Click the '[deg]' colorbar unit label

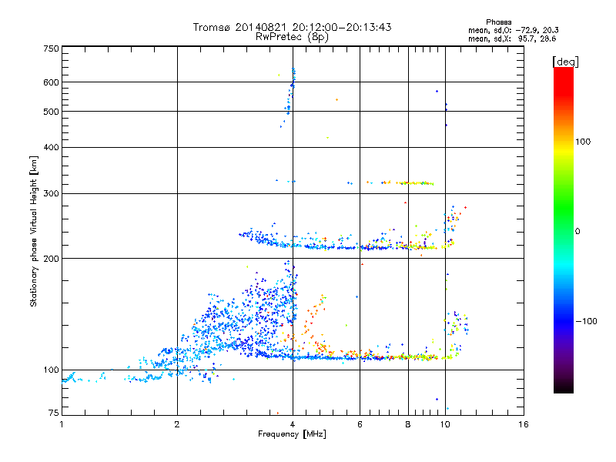pyautogui.click(x=565, y=62)
